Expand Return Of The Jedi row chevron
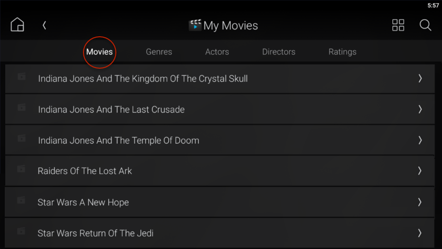 pyautogui.click(x=420, y=233)
